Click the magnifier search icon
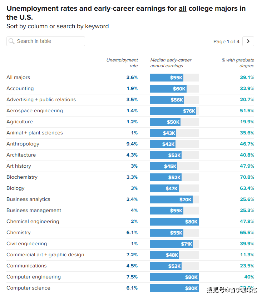262x296 pixels. click(11, 41)
